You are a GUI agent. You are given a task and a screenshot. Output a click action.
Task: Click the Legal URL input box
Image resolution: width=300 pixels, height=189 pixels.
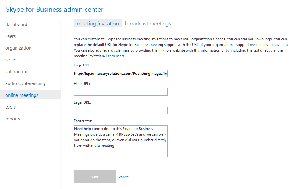(x=121, y=110)
